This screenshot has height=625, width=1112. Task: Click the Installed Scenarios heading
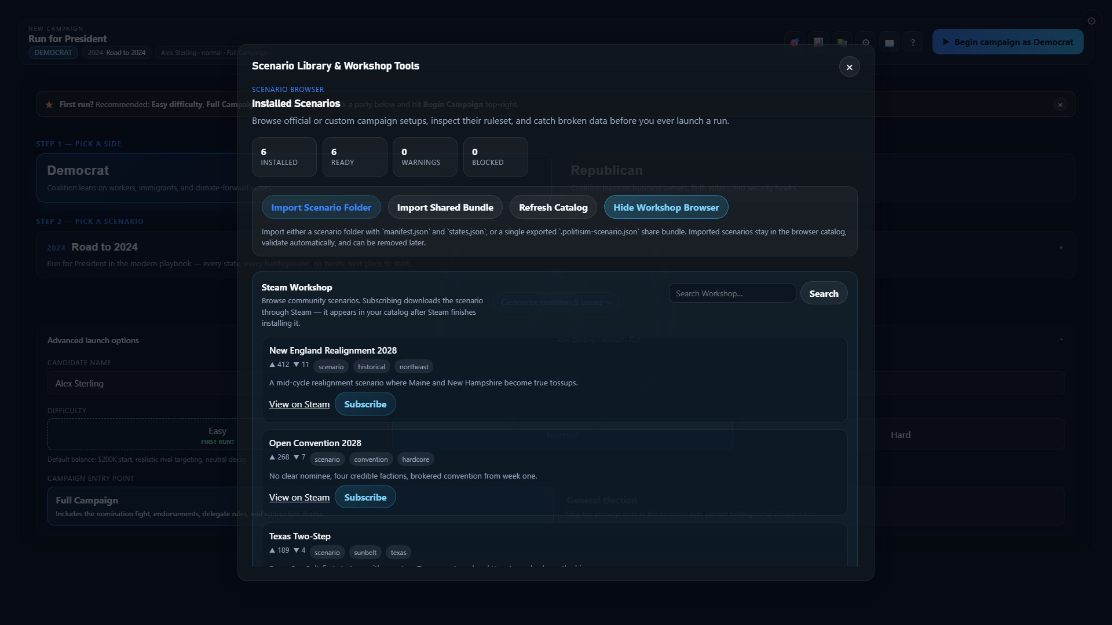coord(296,104)
